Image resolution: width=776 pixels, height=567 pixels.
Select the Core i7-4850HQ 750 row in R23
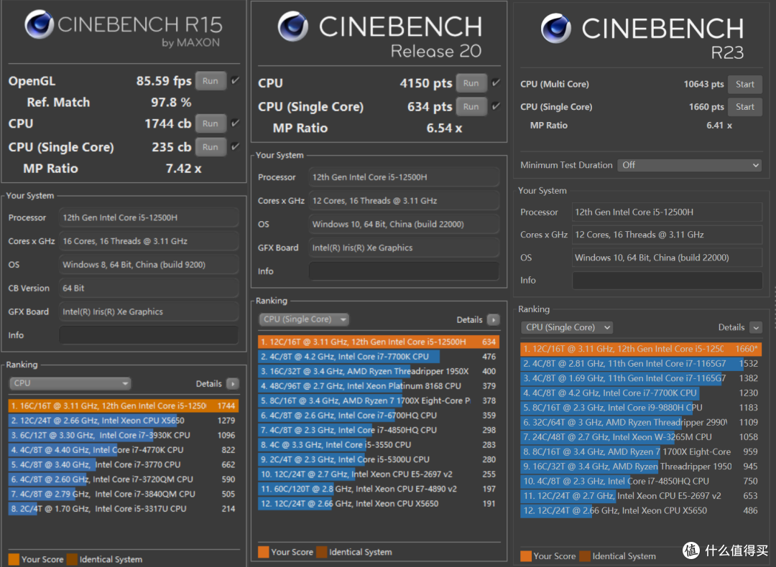point(641,481)
